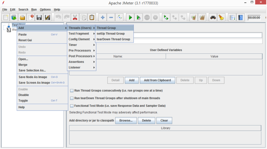Open the Run menu
Image resolution: width=267 pixels, height=149 pixels.
[x=34, y=9]
